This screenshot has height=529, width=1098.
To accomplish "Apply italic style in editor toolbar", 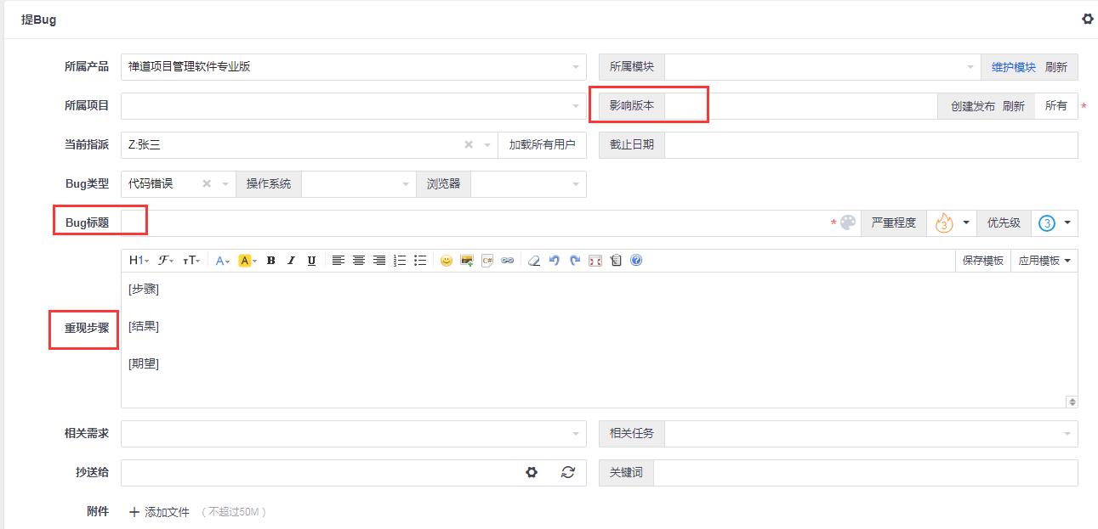I will tap(291, 261).
